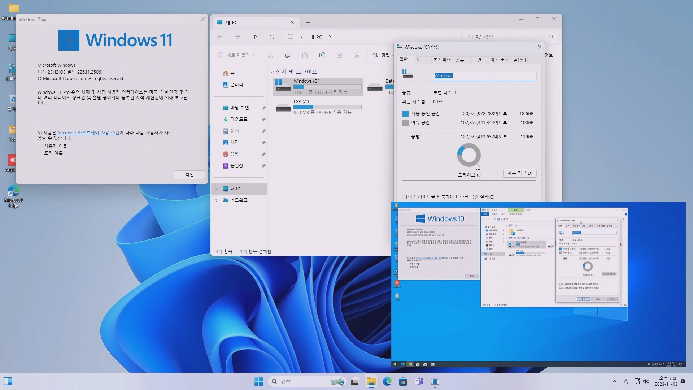
Task: Click the Share icon in toolbar
Action: pyautogui.click(x=340, y=55)
